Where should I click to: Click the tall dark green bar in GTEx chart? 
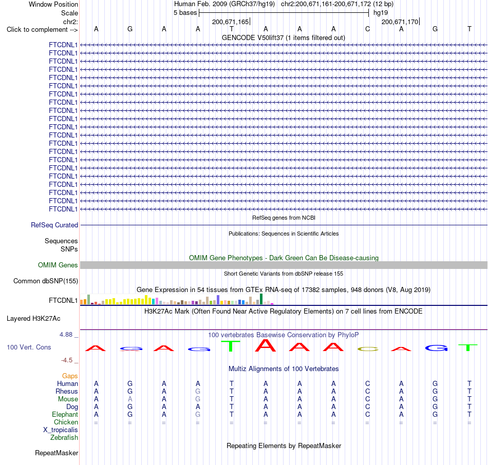coord(261,299)
